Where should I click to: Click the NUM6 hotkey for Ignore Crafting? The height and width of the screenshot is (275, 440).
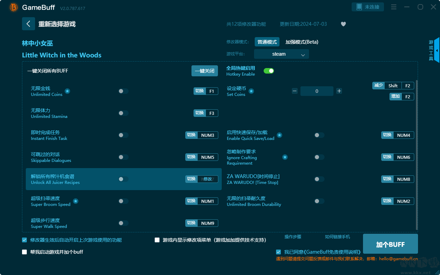tap(404, 157)
